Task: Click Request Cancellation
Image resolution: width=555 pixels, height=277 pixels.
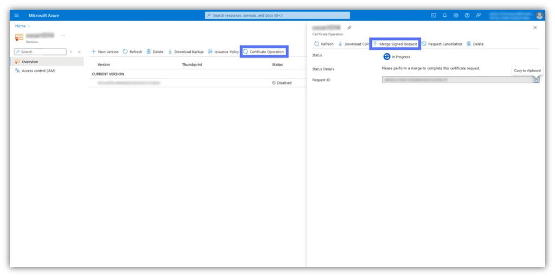Action: [x=442, y=44]
